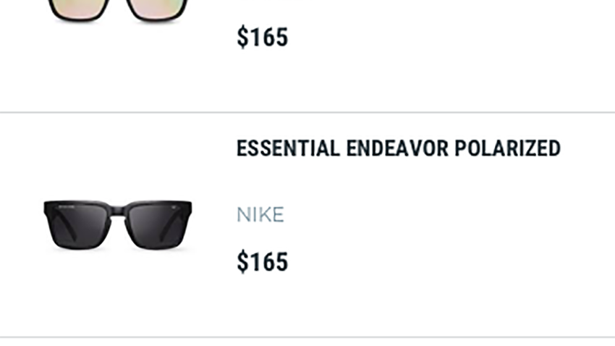Screen dimensions: 615x346
Task: Select the divider line below the black sunglasses
Action: click(307, 337)
